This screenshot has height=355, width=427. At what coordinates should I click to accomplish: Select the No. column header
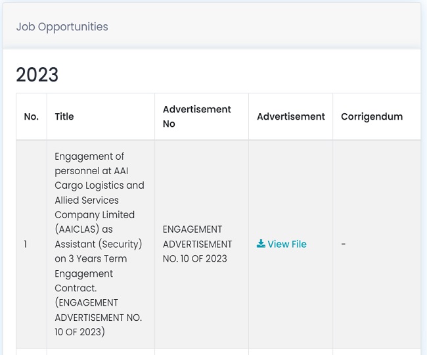tap(31, 116)
